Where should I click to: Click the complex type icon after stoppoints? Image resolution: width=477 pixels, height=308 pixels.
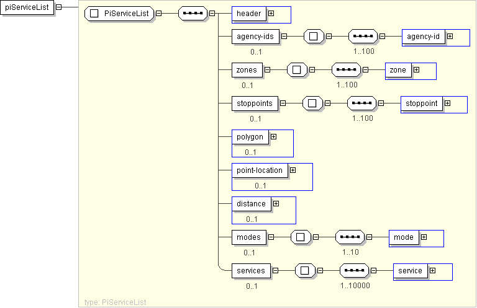click(312, 103)
